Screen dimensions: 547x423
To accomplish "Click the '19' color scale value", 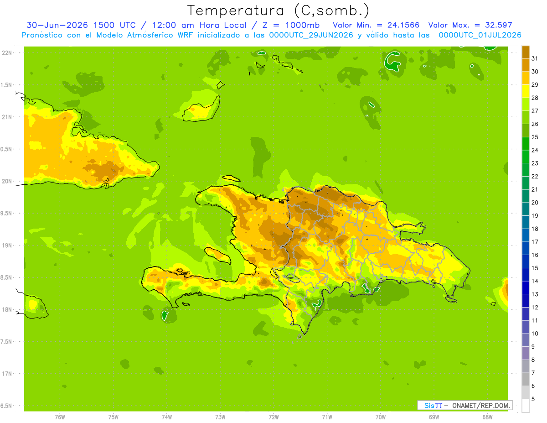I will click(535, 216).
